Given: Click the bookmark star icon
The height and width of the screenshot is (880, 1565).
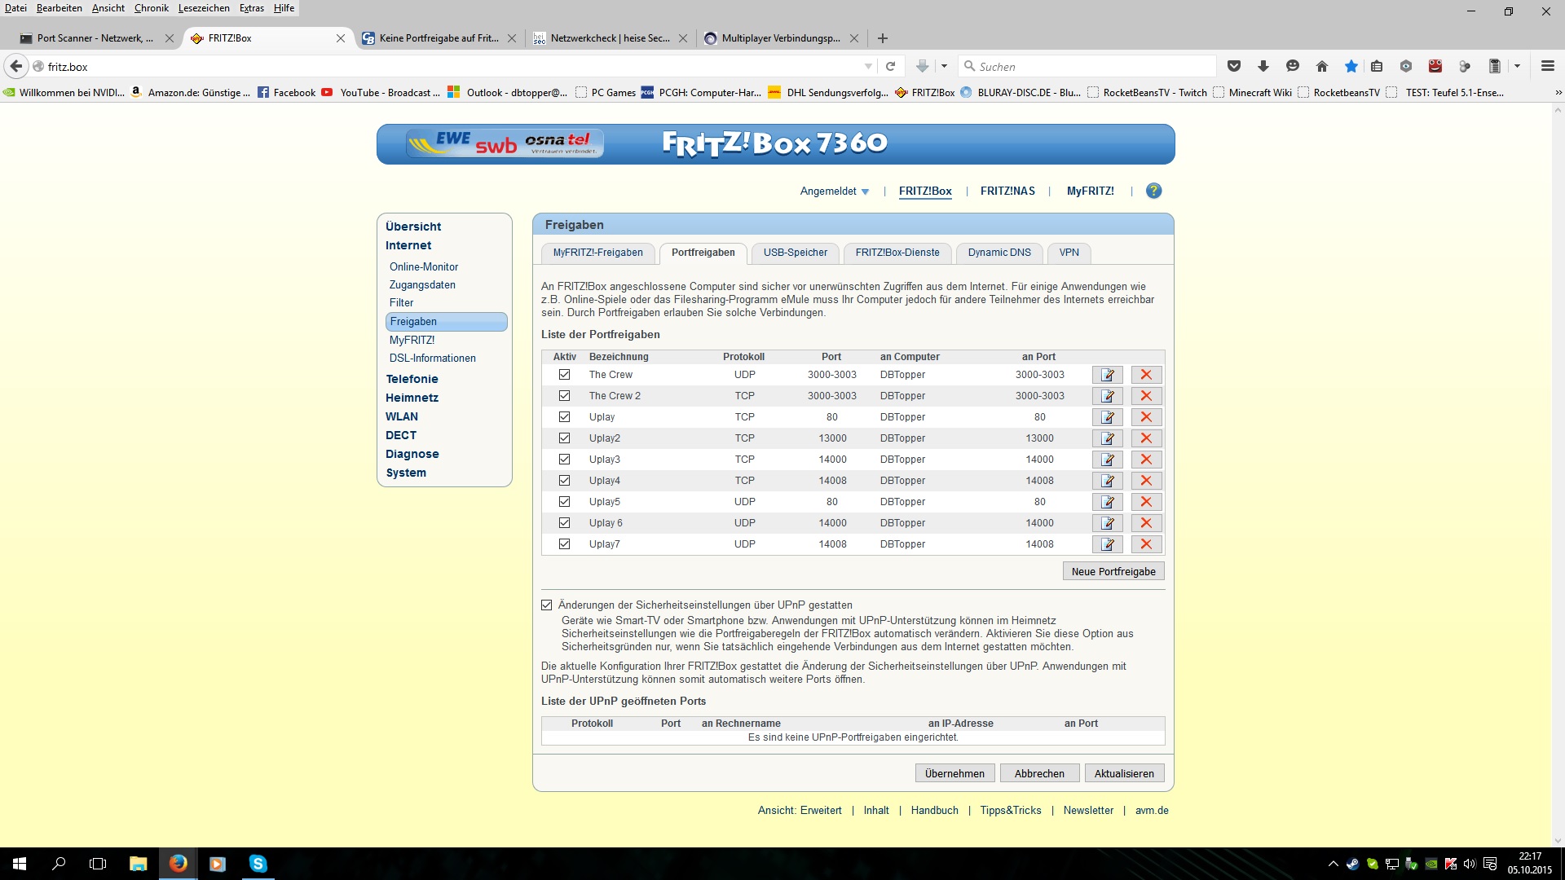Looking at the screenshot, I should [x=1351, y=66].
